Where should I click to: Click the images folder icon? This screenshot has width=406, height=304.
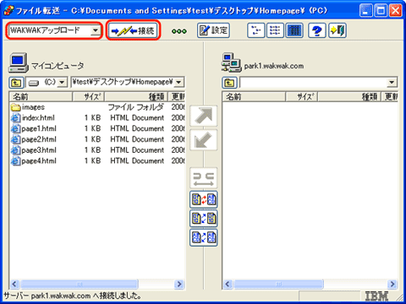point(16,107)
